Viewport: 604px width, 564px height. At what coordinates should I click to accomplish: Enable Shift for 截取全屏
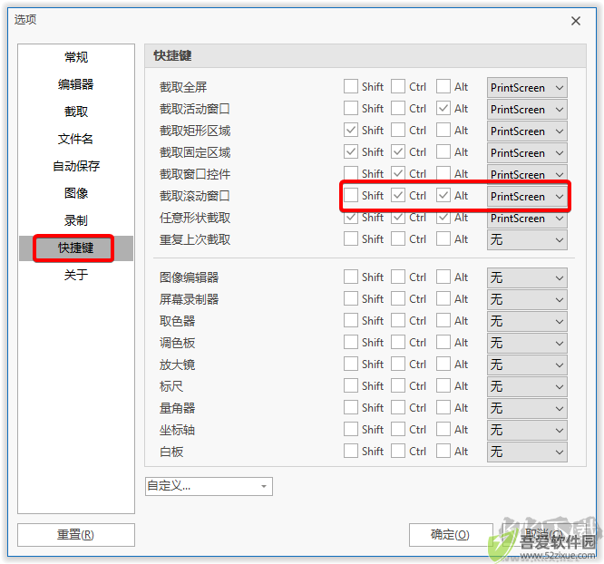[351, 87]
